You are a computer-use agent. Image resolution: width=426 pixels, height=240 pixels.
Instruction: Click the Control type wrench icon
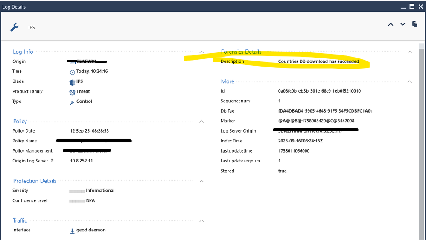[72, 102]
